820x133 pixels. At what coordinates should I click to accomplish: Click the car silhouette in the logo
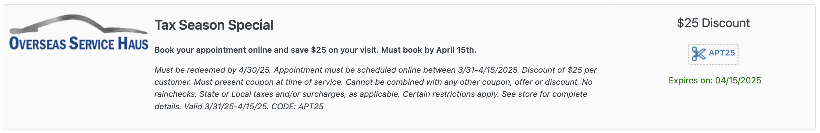tap(79, 24)
